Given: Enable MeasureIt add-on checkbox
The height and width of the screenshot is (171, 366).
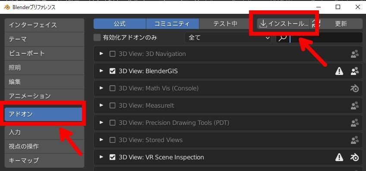Looking at the screenshot, I should coord(113,106).
